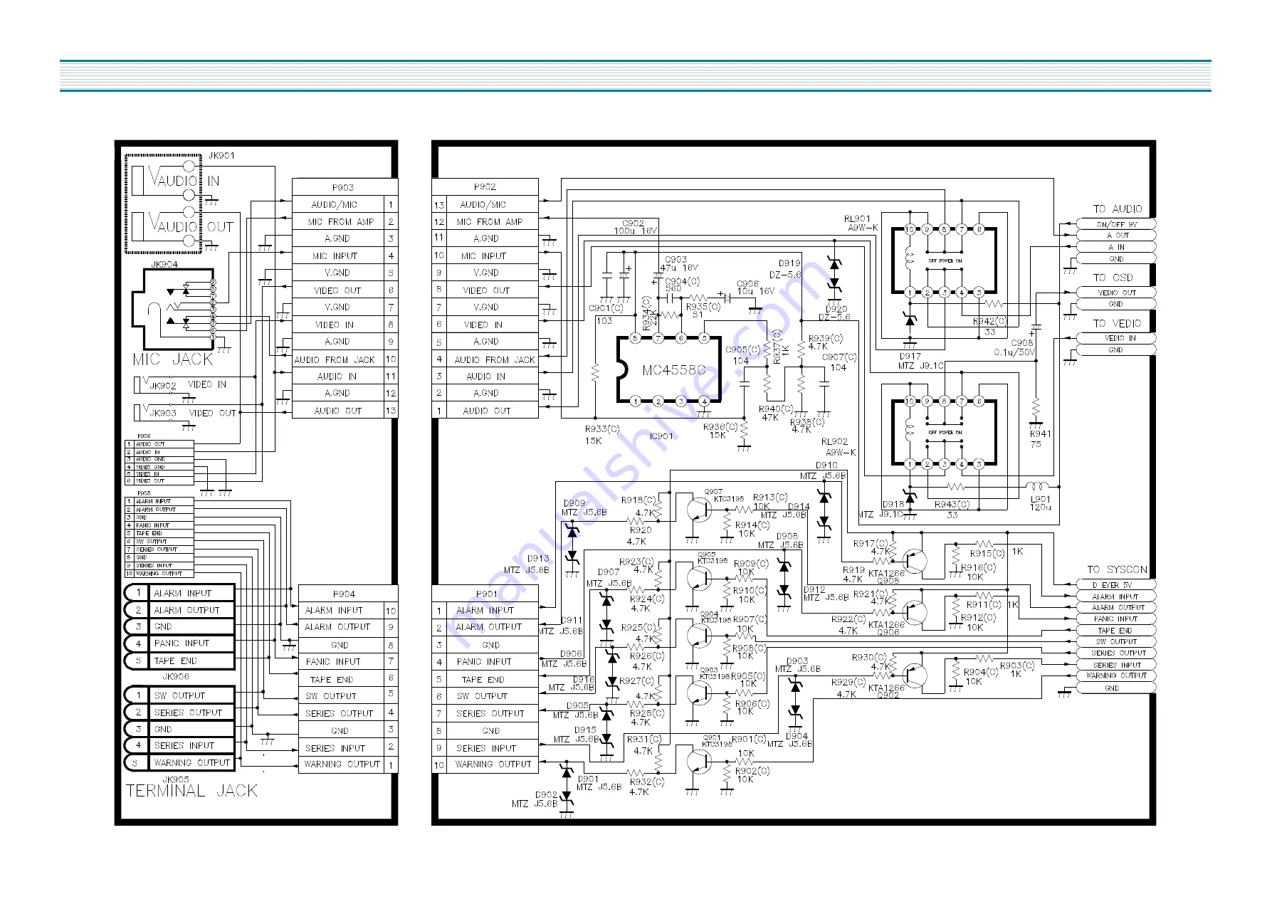Screen dimensions: 1272x899
Task: Select WARNING OUTPUT row in P904
Action: pyautogui.click(x=347, y=764)
